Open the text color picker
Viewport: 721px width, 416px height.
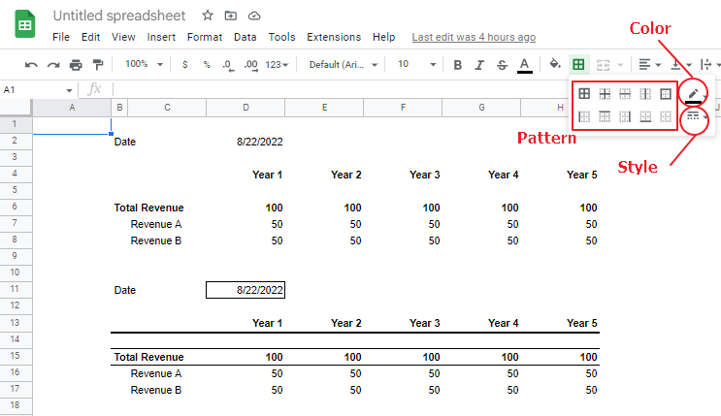click(525, 65)
